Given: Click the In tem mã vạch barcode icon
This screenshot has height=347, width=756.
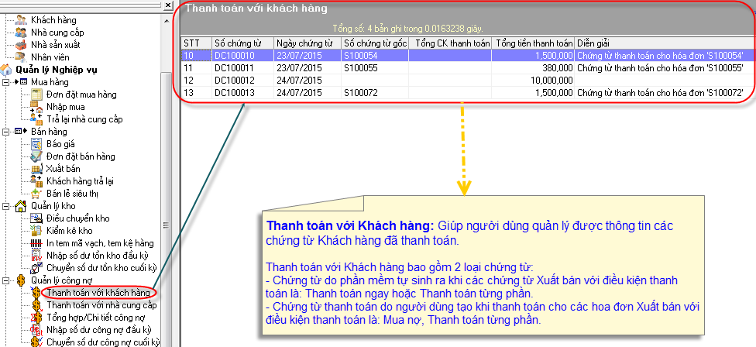Looking at the screenshot, I should coord(36,242).
